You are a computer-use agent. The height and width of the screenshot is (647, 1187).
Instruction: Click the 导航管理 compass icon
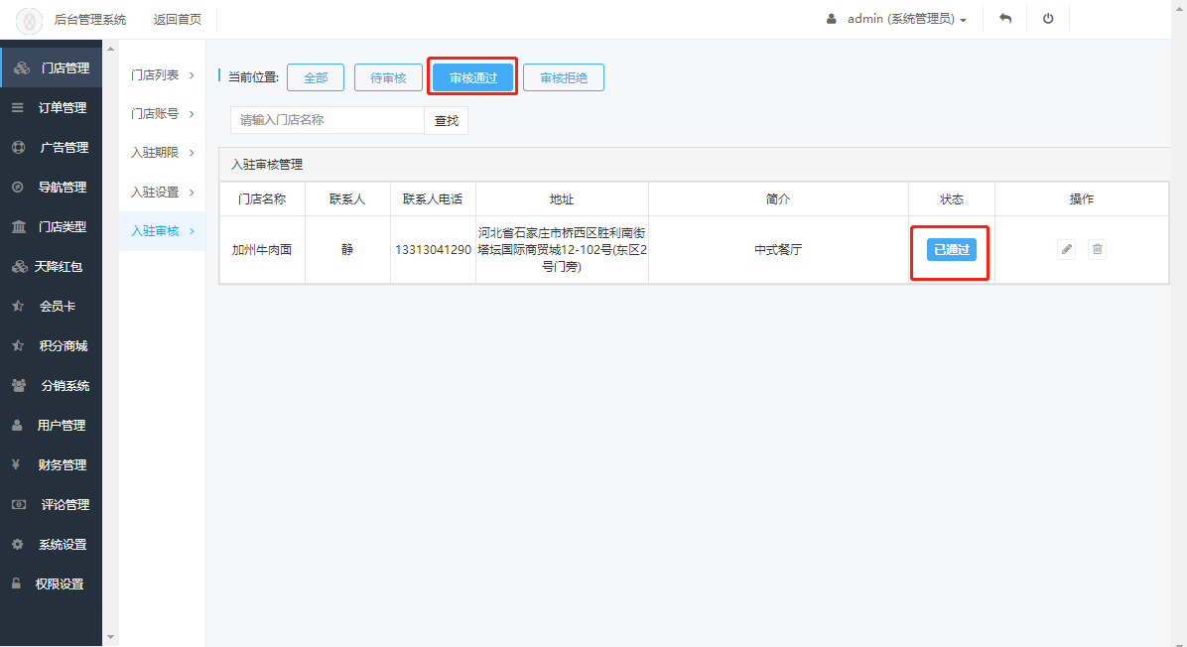click(x=18, y=187)
